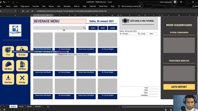Click the Exit App icon button
The image size is (198, 111).
22,79
